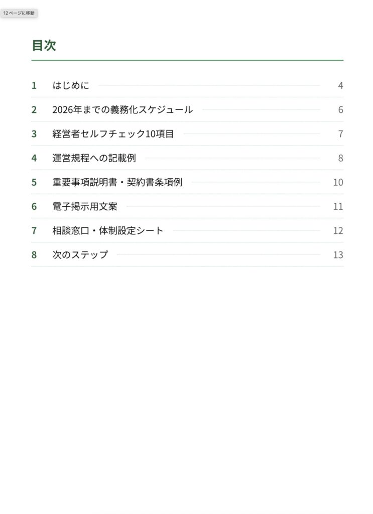
Task: Click page number 11 for 電子掲示用文案
Action: coord(338,206)
